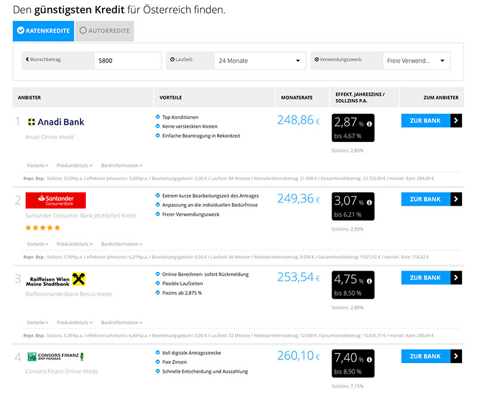Expand Bankinformation for Anadi Bank
Viewport: 477px width, 397px height.
point(122,166)
